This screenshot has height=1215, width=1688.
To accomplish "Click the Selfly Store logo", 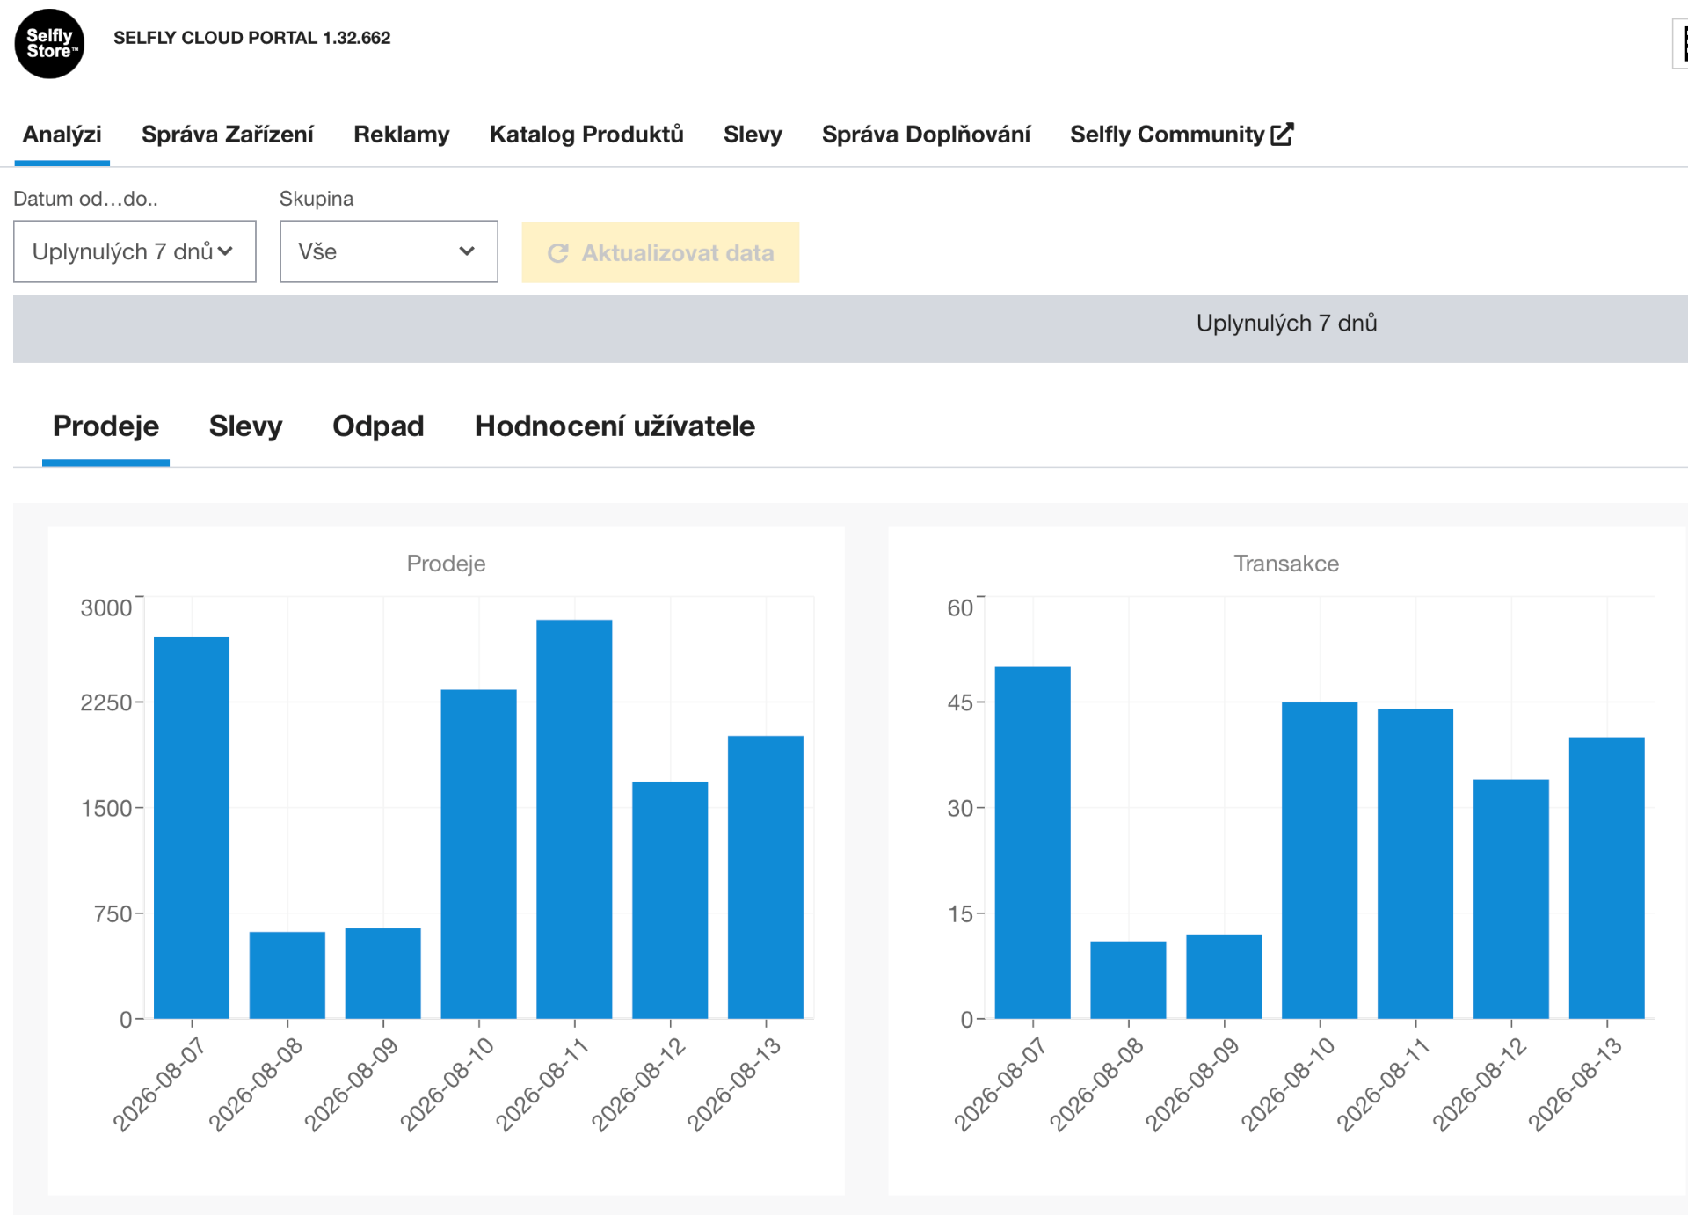I will [x=49, y=44].
